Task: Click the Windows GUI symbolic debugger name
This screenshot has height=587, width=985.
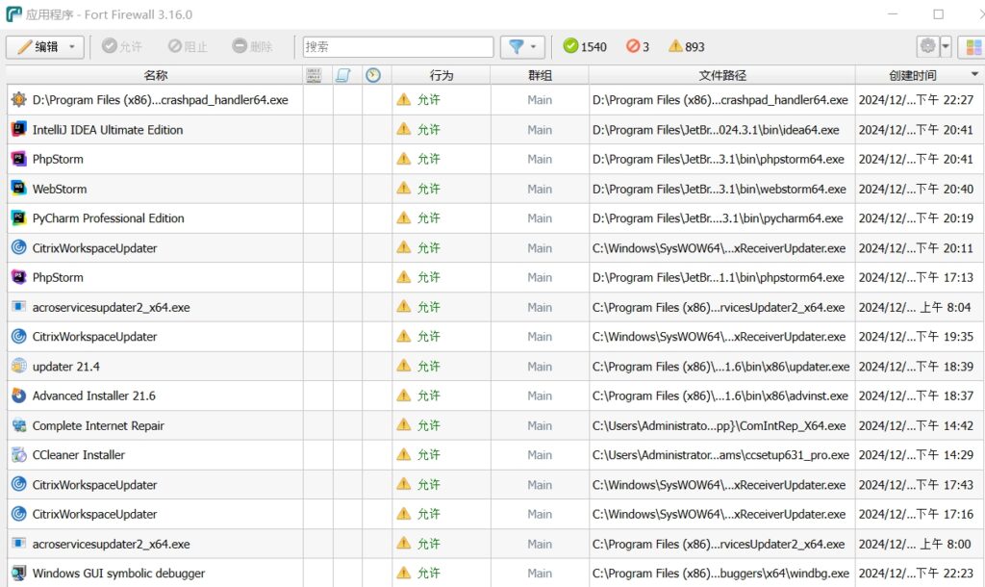Action: coord(118,574)
